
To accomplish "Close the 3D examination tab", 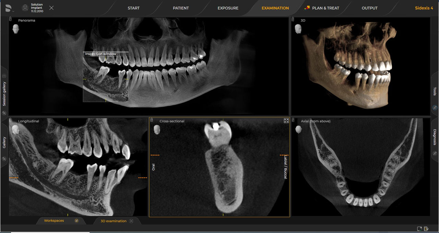I will click(x=131, y=221).
